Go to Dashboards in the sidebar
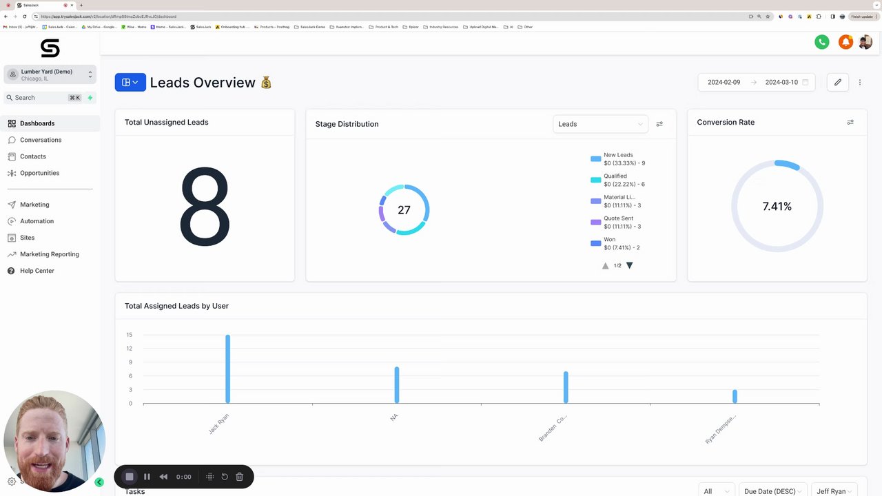This screenshot has width=882, height=496. click(50, 123)
